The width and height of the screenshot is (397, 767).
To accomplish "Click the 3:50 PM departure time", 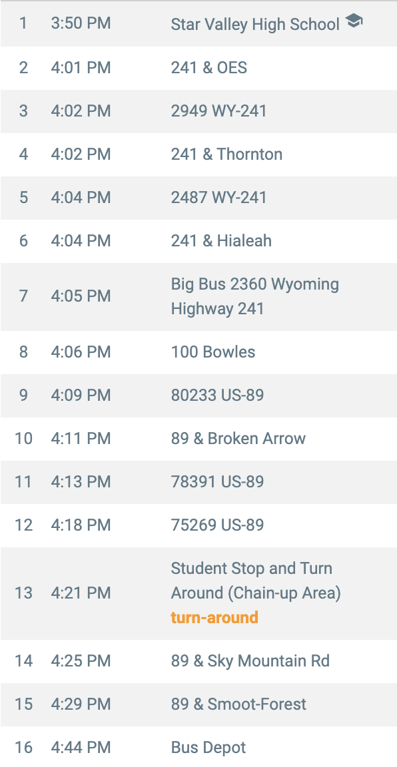I will click(x=81, y=23).
